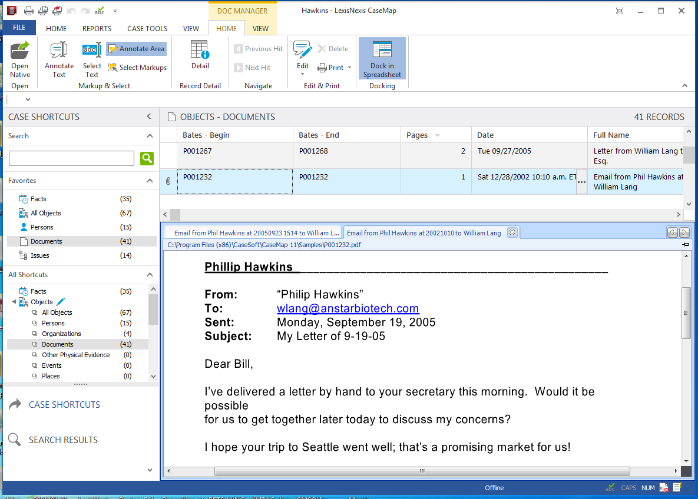698x499 pixels.
Task: Click the spreadsheet horizontal scrollbar thumb
Action: [x=176, y=214]
